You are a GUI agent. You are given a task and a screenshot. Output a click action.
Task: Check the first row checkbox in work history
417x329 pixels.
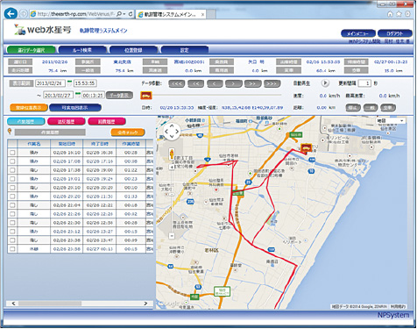12,153
